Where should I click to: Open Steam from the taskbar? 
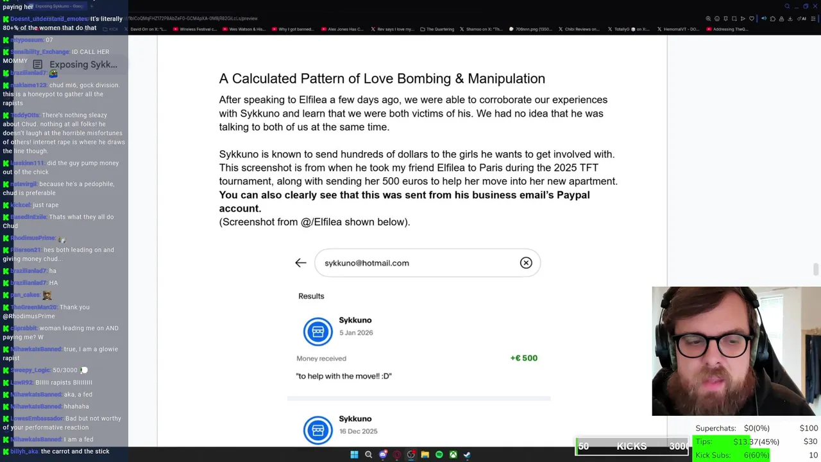(x=467, y=454)
